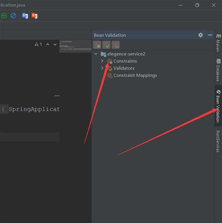Click the green monitor profiler icon
The height and width of the screenshot is (223, 222).
click(4, 16)
